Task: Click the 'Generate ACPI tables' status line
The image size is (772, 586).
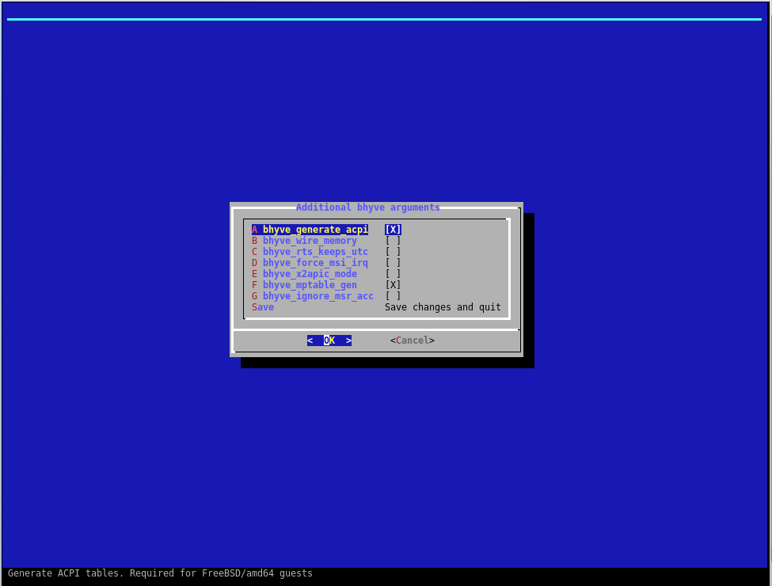Action: pyautogui.click(x=160, y=573)
